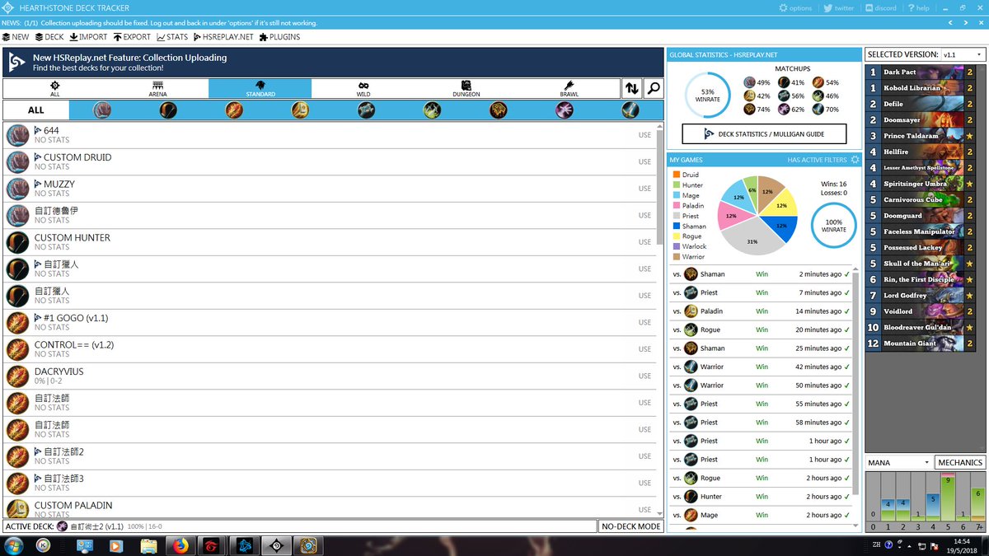This screenshot has width=989, height=556.
Task: Click the My Games list scrollbar
Action: pyautogui.click(x=857, y=385)
